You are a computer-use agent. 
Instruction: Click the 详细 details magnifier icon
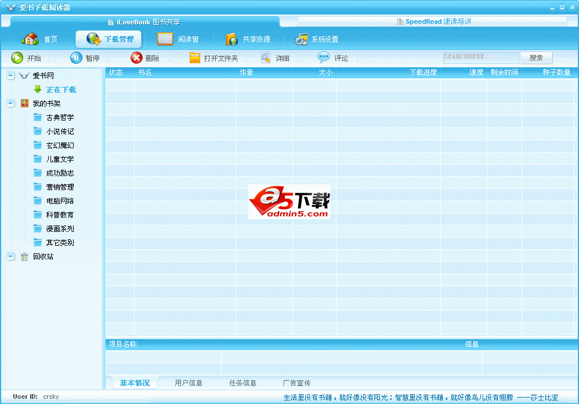[266, 58]
